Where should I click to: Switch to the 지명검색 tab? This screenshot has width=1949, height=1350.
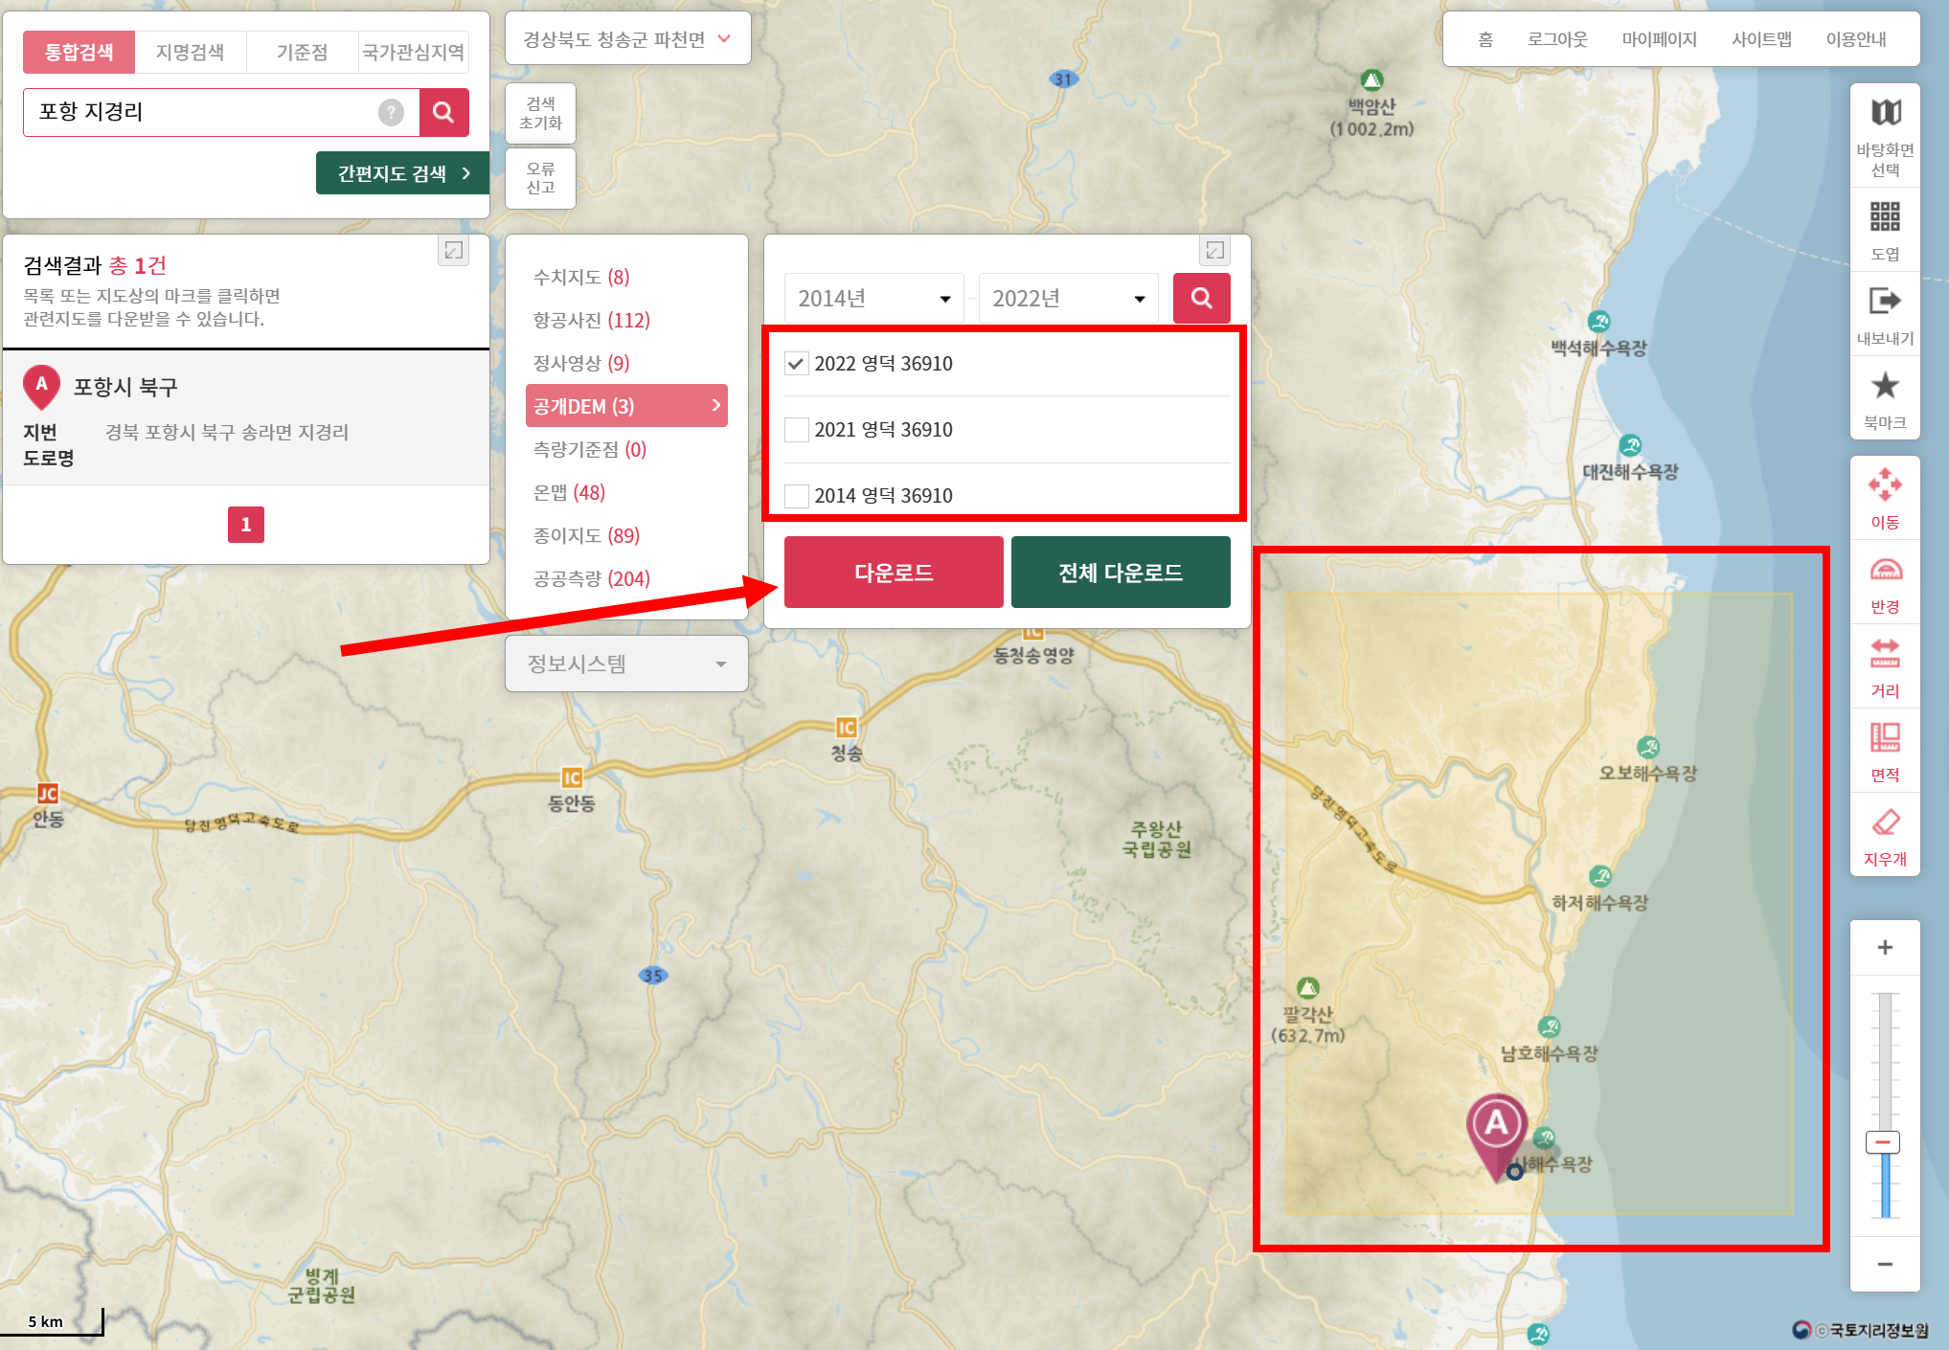point(190,52)
